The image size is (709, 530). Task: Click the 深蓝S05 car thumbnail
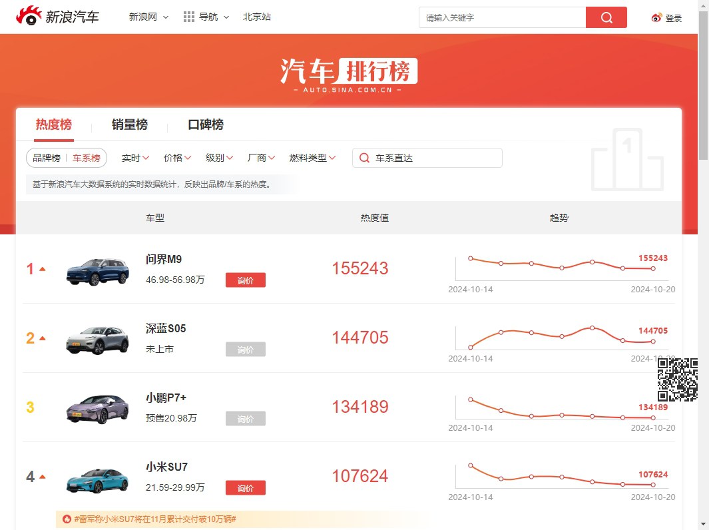pyautogui.click(x=97, y=340)
